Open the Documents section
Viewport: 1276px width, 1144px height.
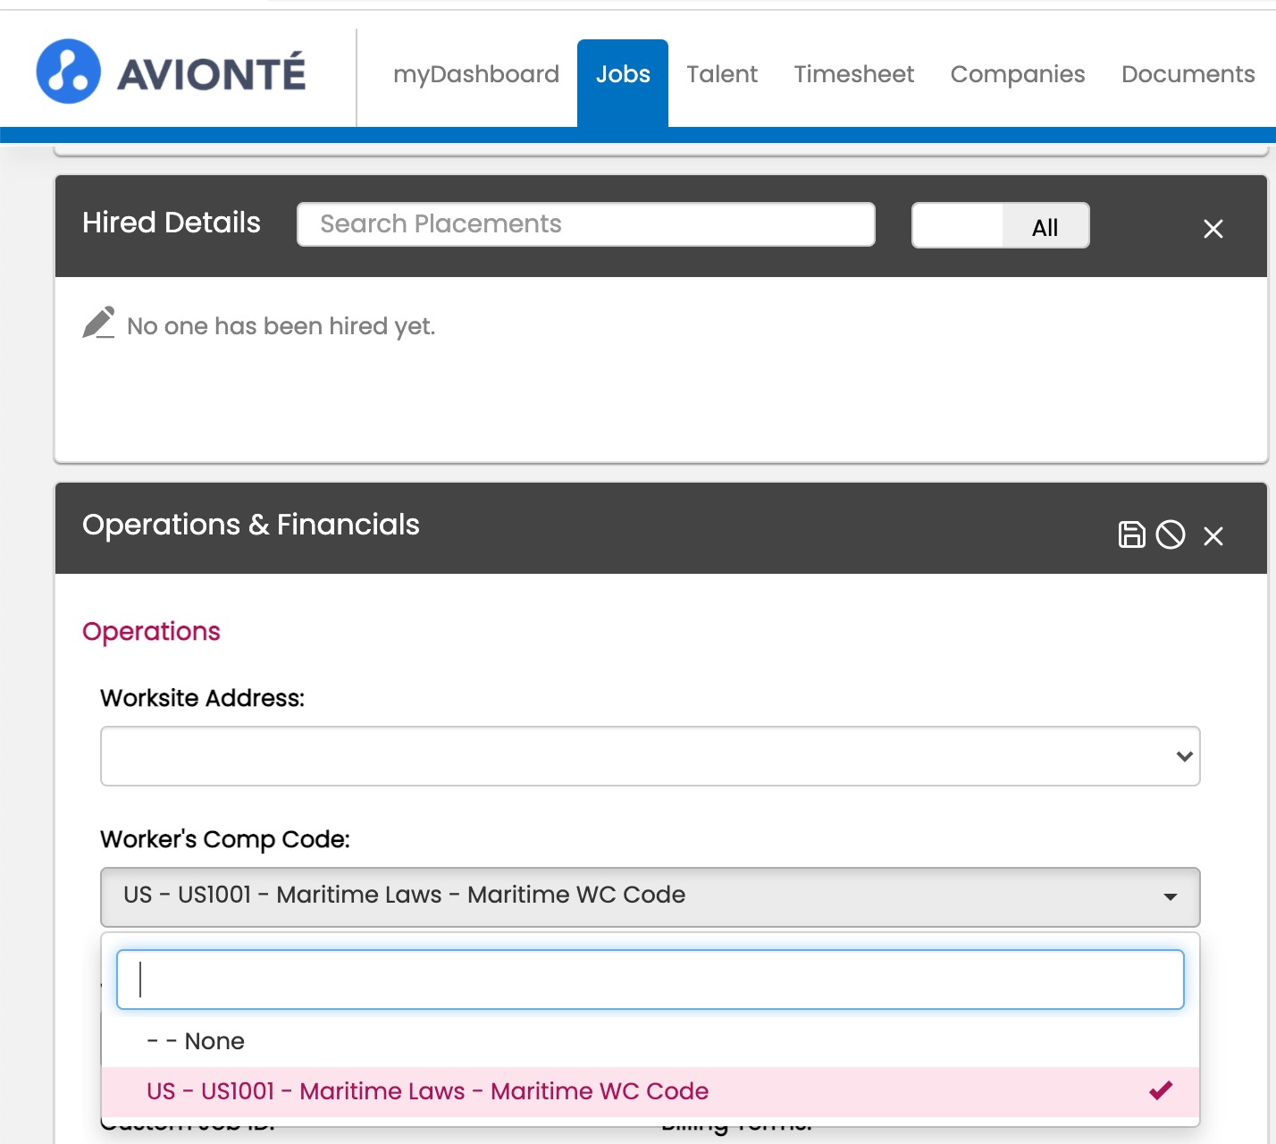[1188, 74]
